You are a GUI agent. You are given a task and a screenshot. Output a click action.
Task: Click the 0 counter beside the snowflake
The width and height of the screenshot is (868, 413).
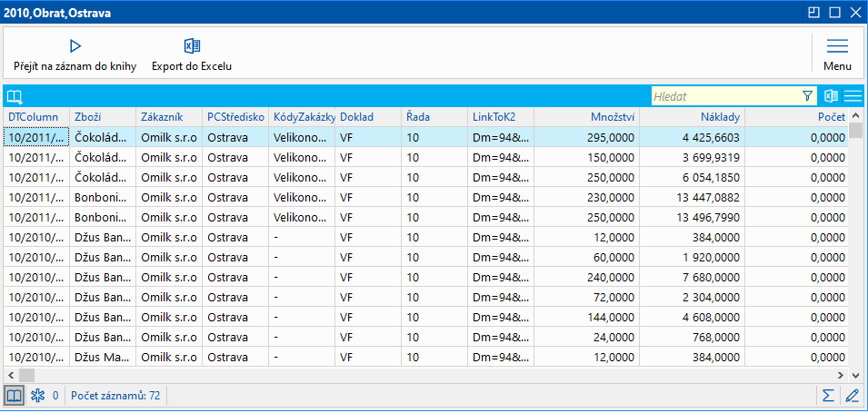[x=55, y=396]
